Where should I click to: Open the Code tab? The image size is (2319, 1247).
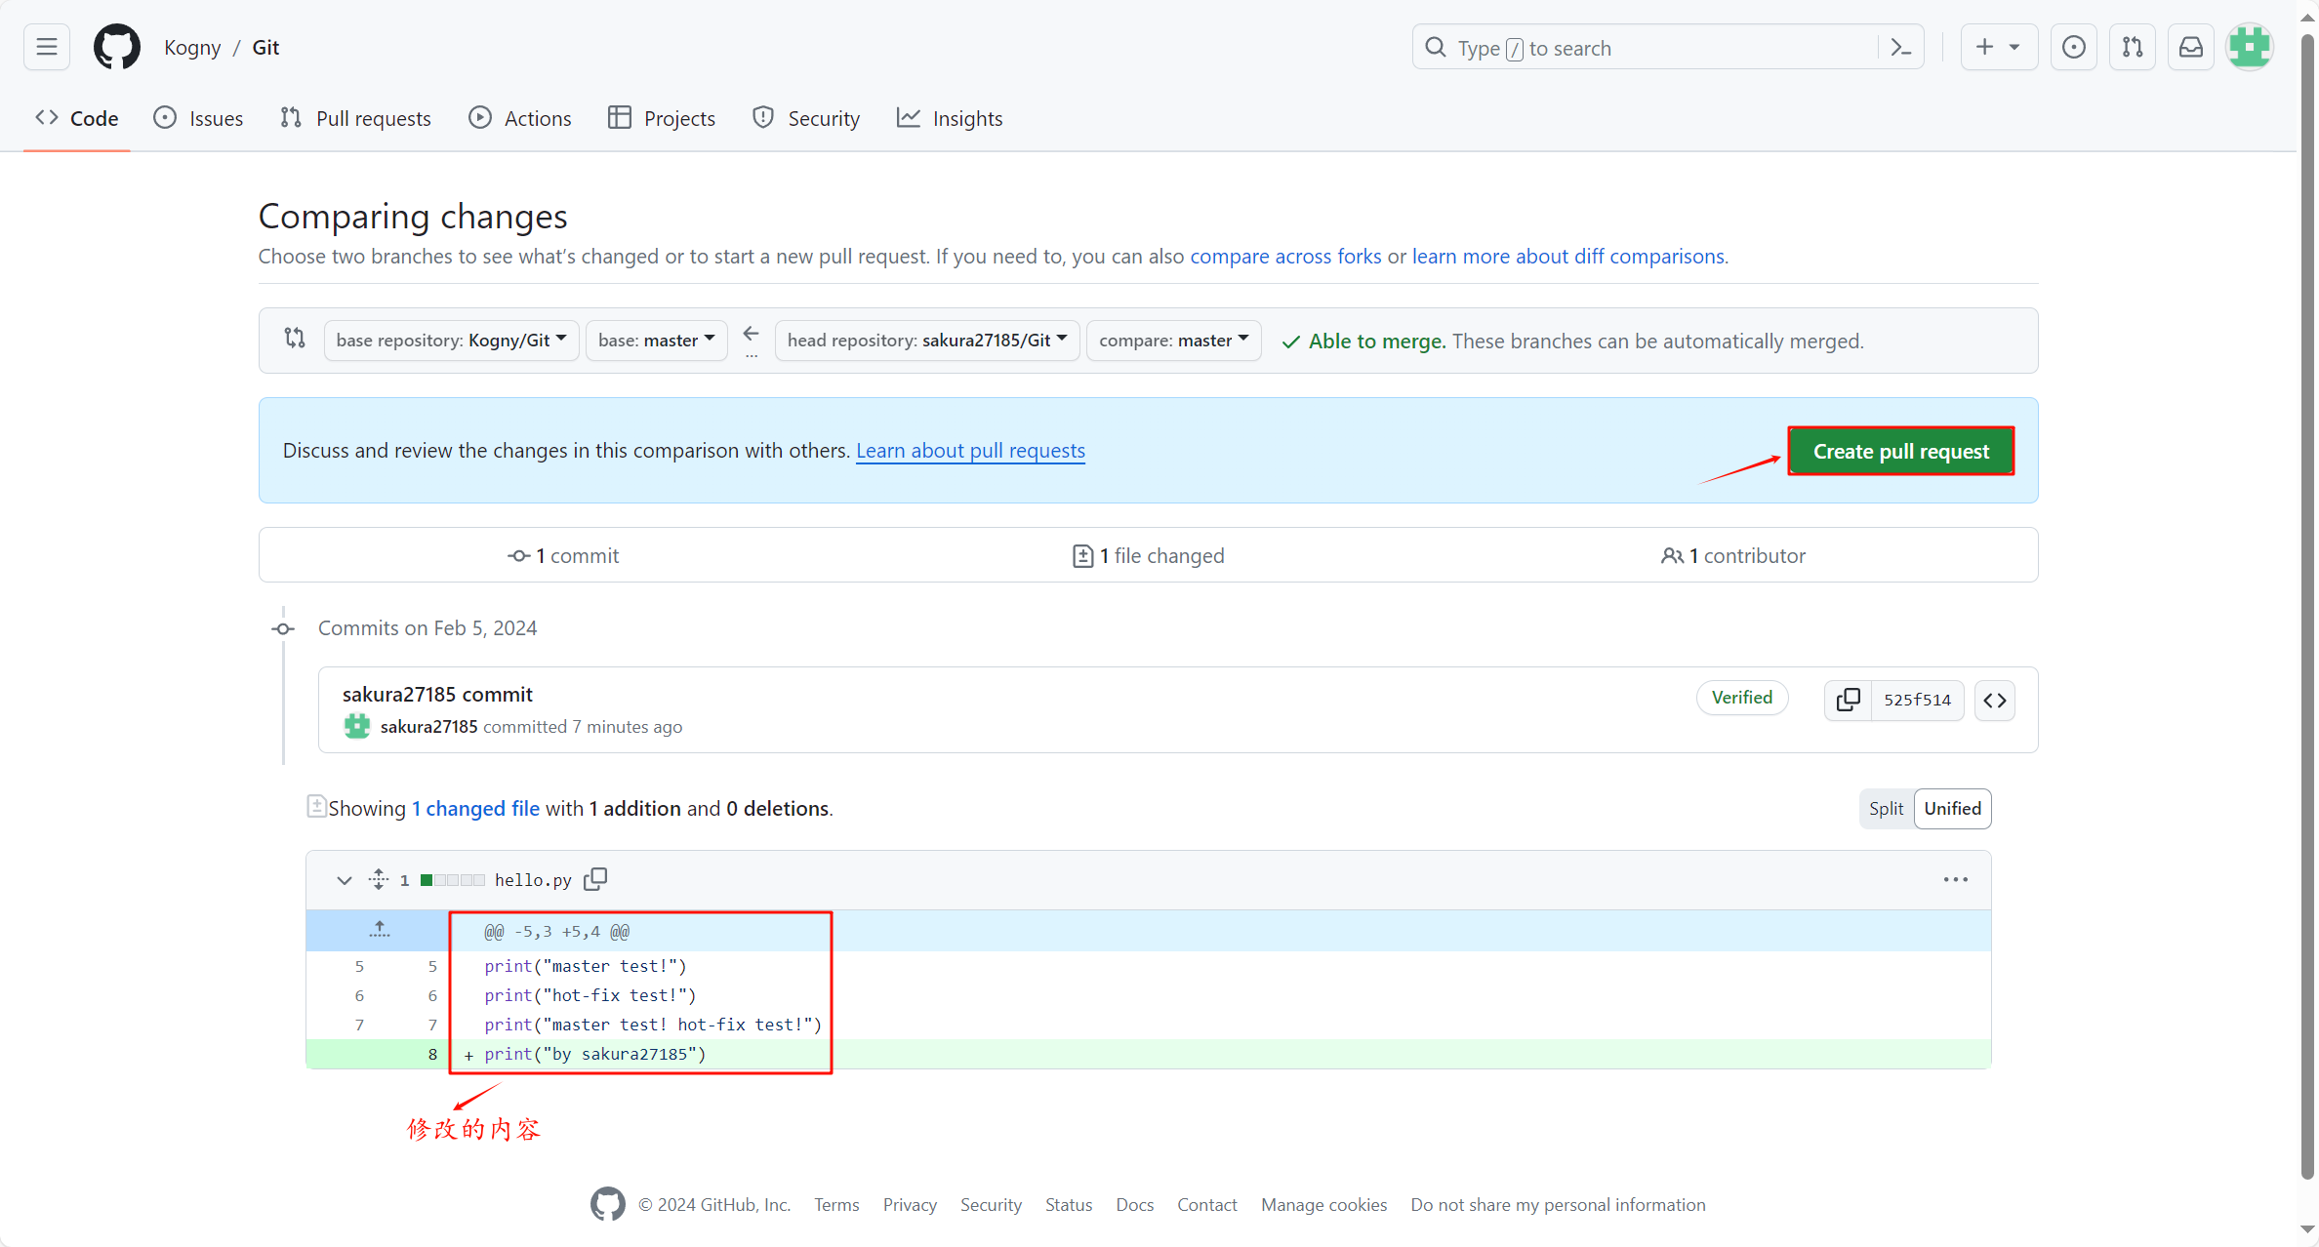[77, 118]
